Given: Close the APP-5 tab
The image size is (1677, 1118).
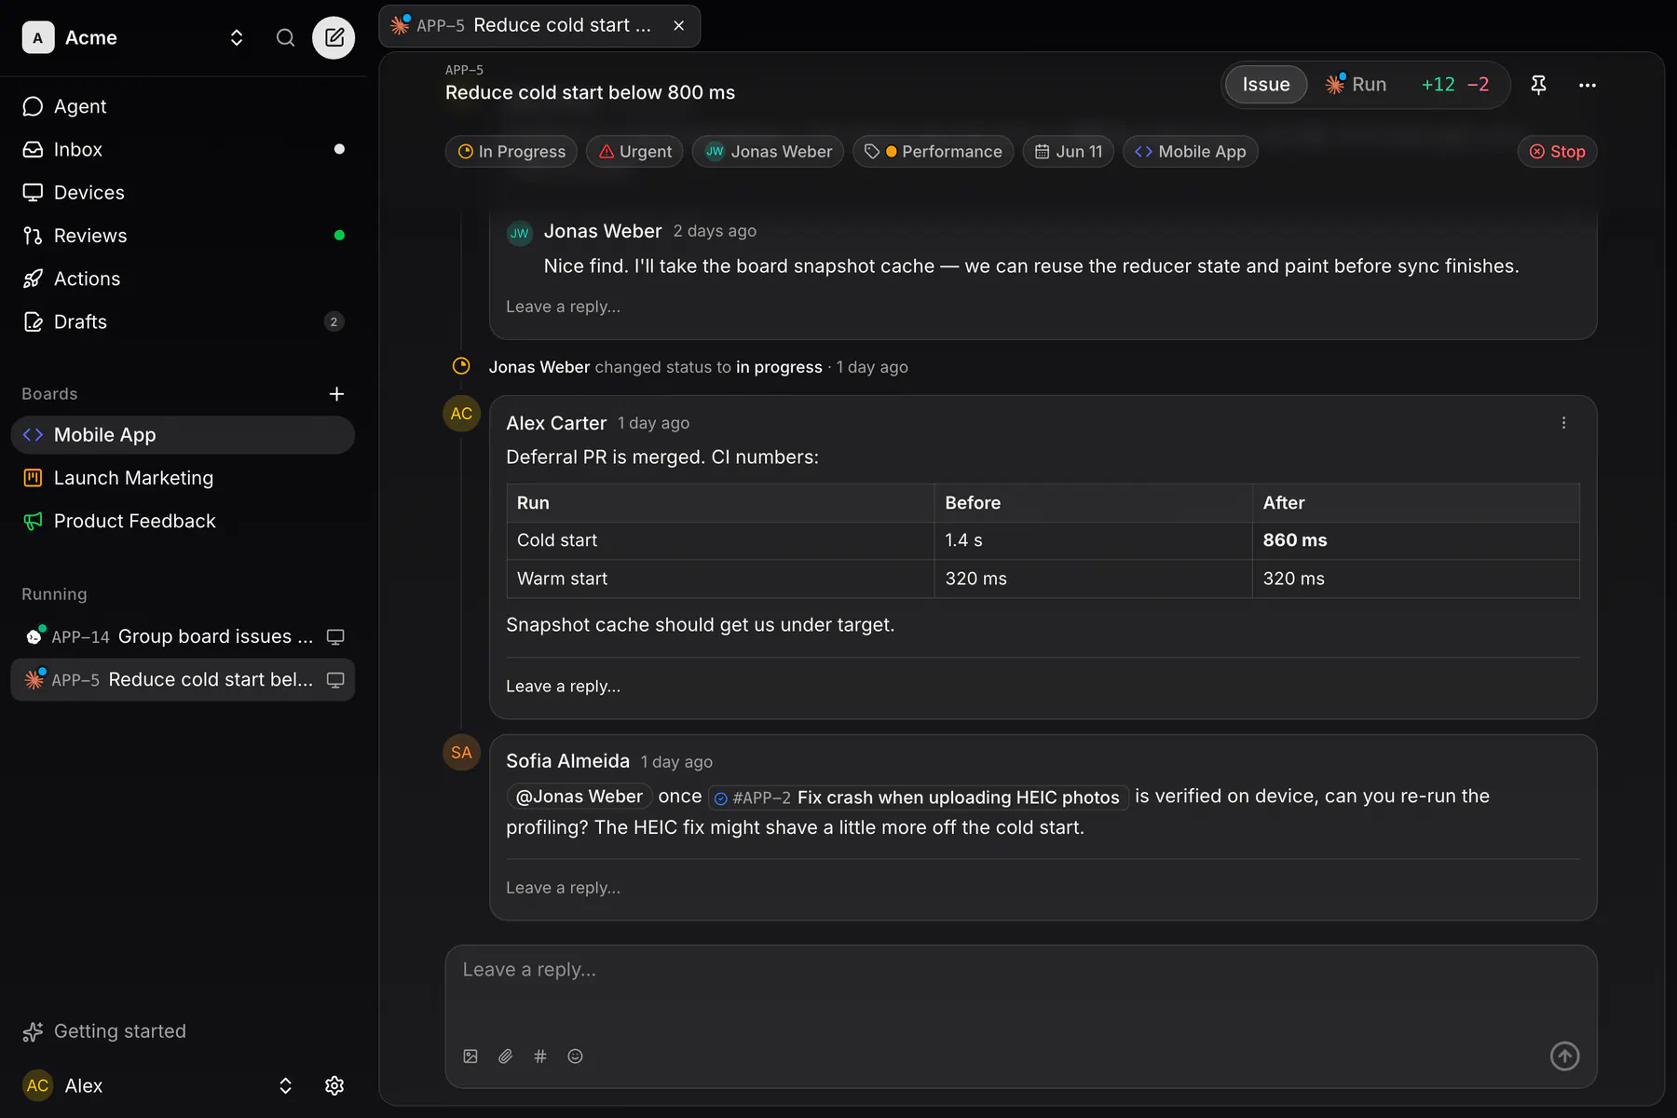Looking at the screenshot, I should (679, 25).
